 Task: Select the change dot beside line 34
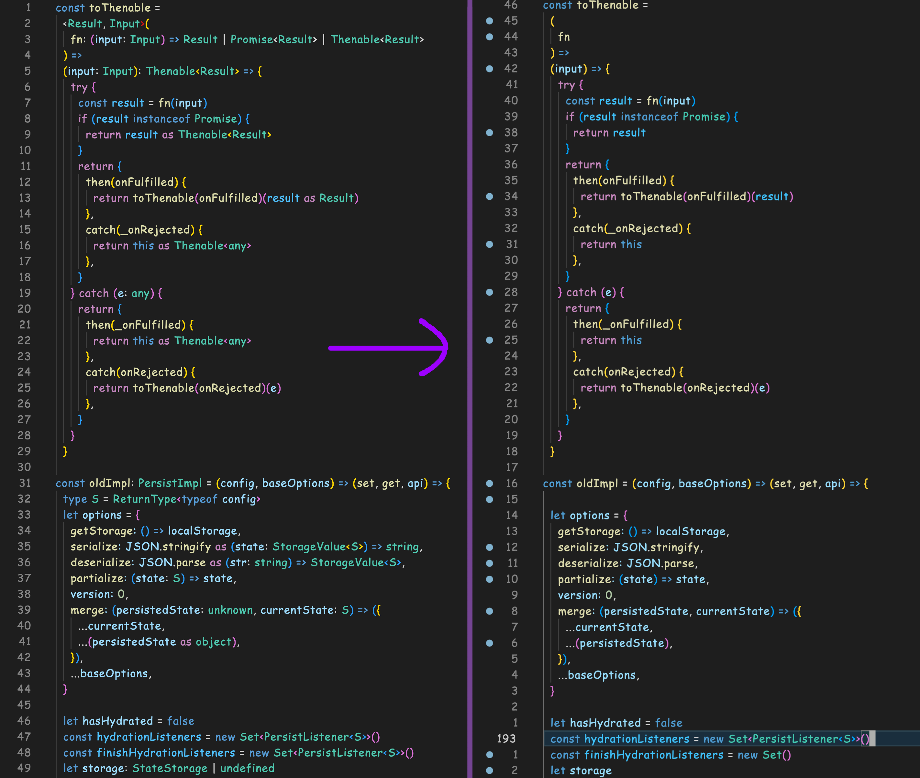(x=490, y=196)
